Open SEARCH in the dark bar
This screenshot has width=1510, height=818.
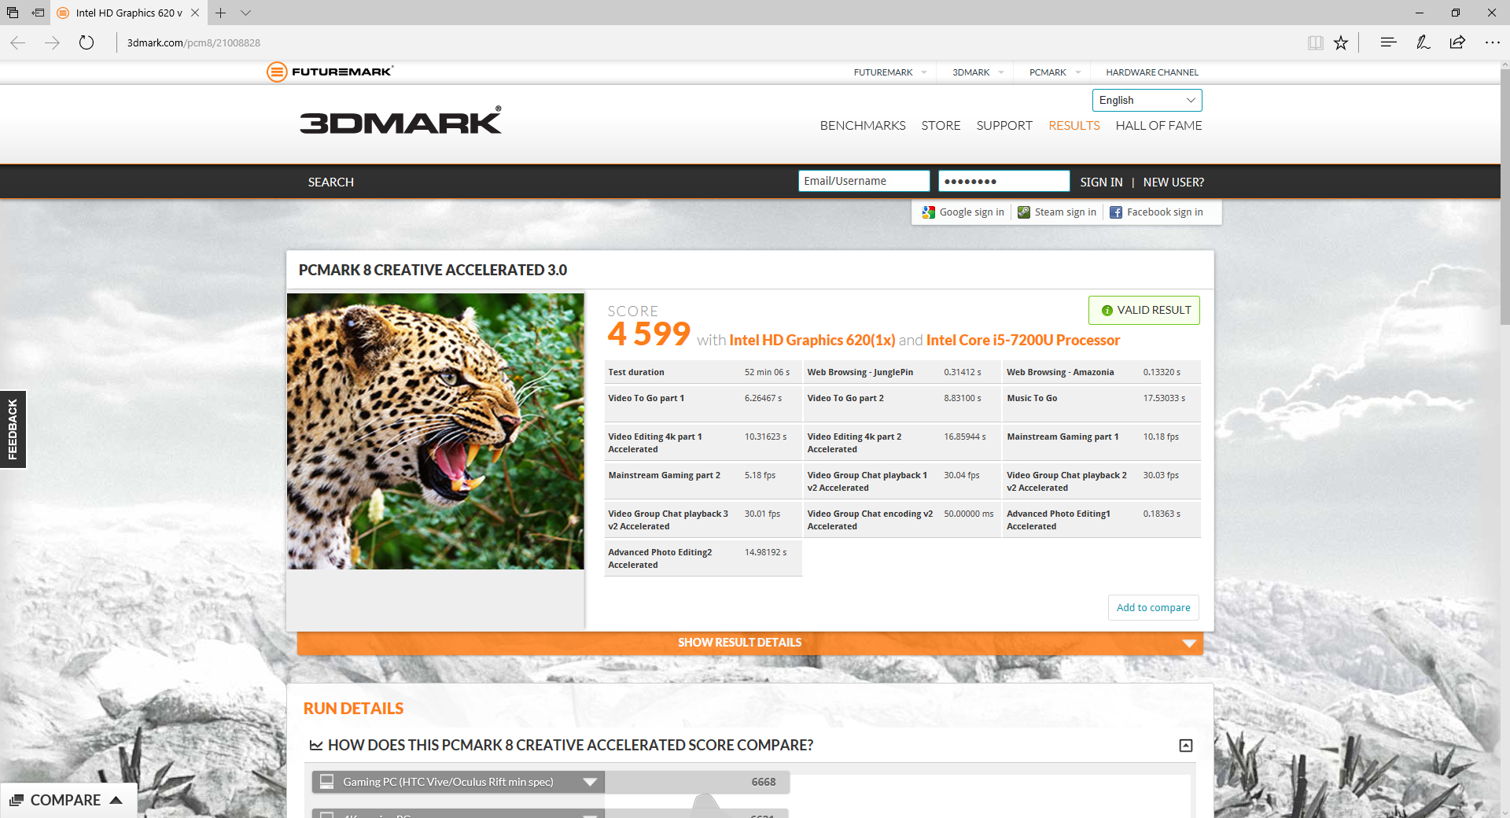[x=331, y=182]
